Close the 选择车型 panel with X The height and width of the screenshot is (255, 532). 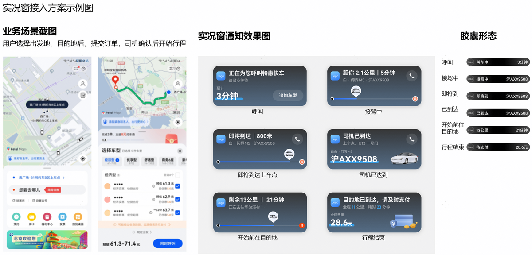click(180, 151)
